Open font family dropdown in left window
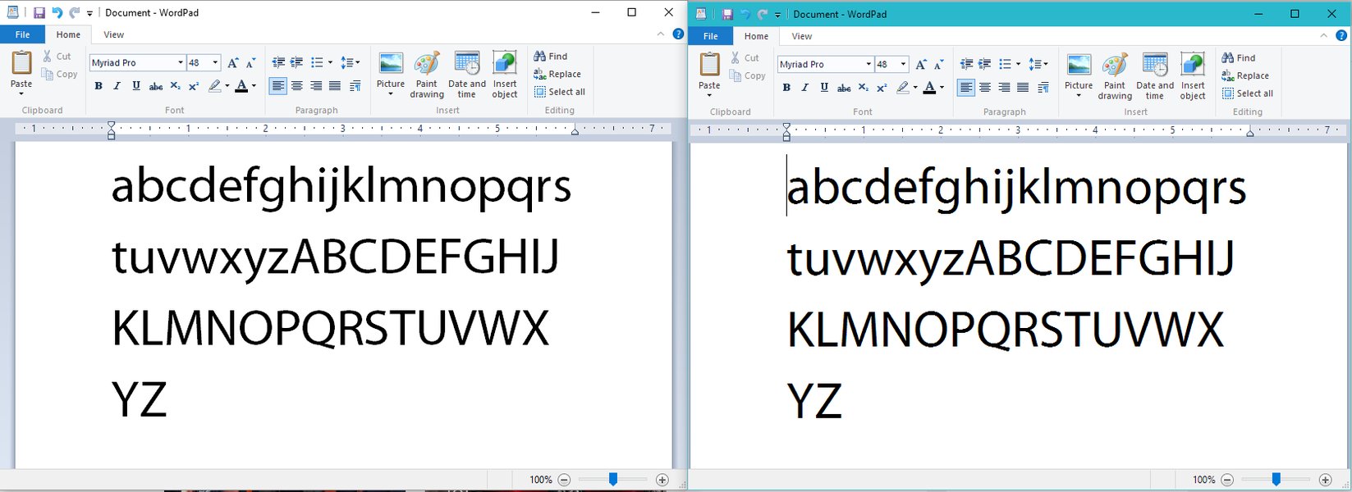 click(x=181, y=62)
